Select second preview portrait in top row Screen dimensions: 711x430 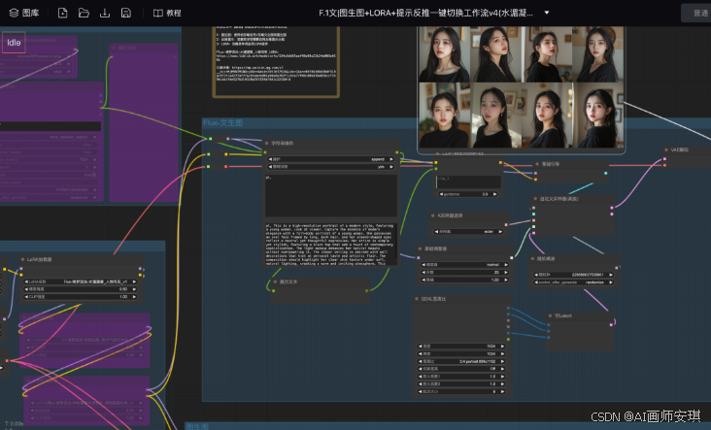click(495, 54)
